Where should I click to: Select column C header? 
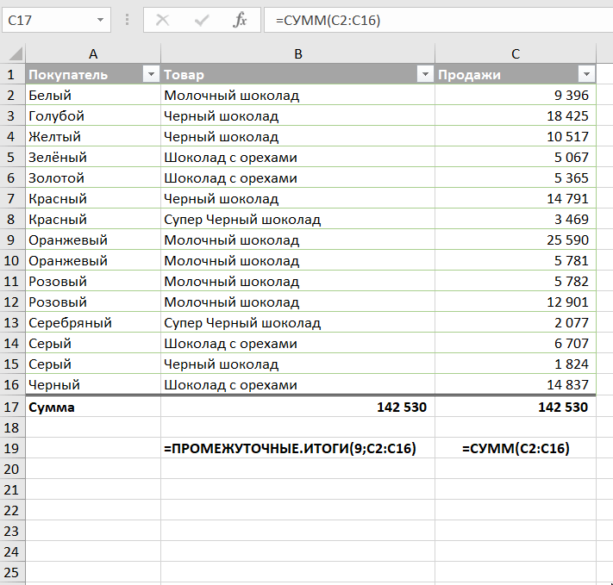tap(516, 54)
